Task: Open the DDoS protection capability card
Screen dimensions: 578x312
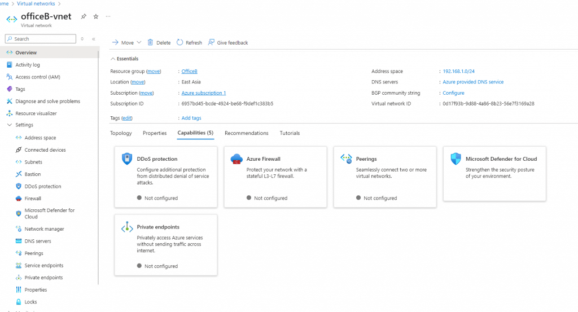Action: tap(165, 177)
